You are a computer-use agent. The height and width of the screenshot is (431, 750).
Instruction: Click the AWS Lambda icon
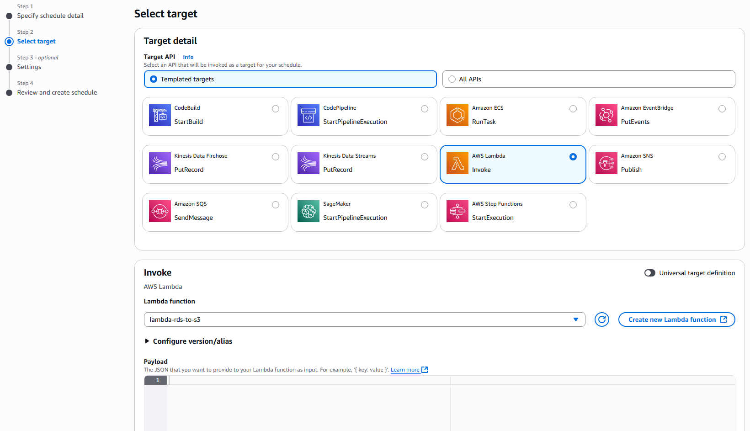(x=457, y=163)
